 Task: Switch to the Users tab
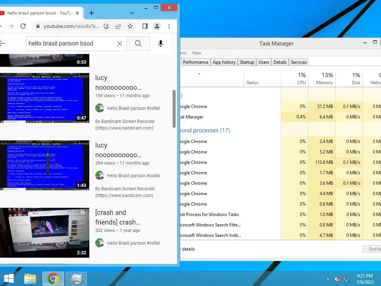coord(264,62)
